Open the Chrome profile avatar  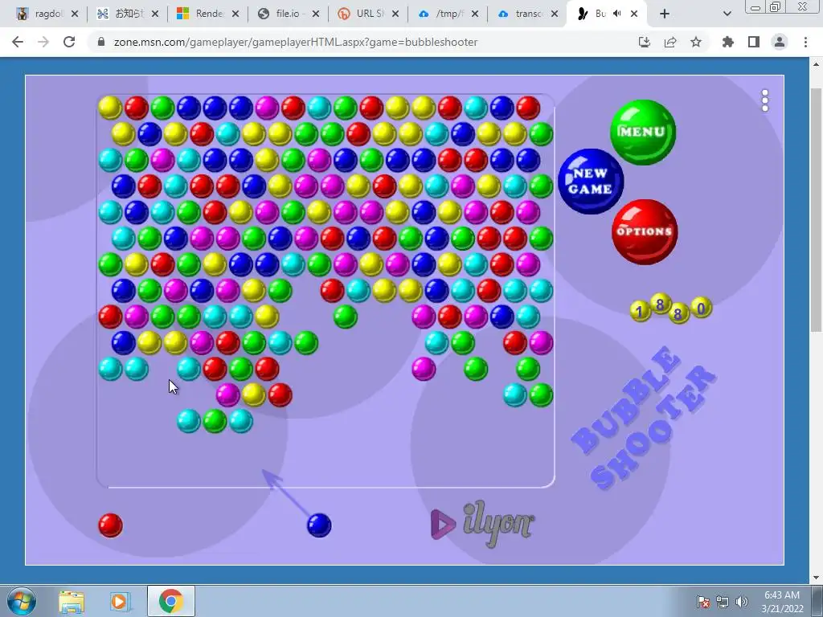780,42
